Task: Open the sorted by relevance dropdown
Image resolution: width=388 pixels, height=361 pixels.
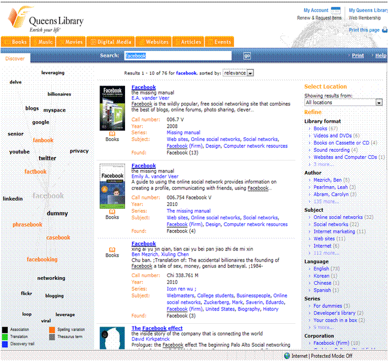Action: point(238,73)
